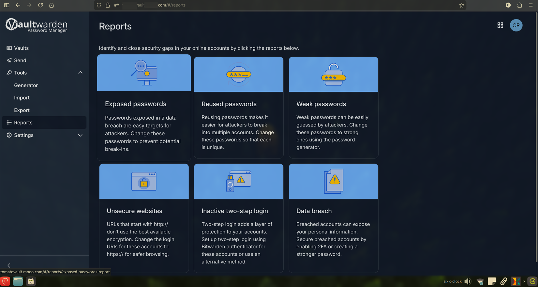Toggle the browser sidebar icon

pos(7,5)
